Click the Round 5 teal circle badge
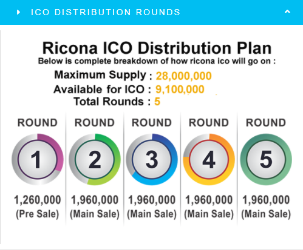Screen dimensions: 303x250 (266, 159)
